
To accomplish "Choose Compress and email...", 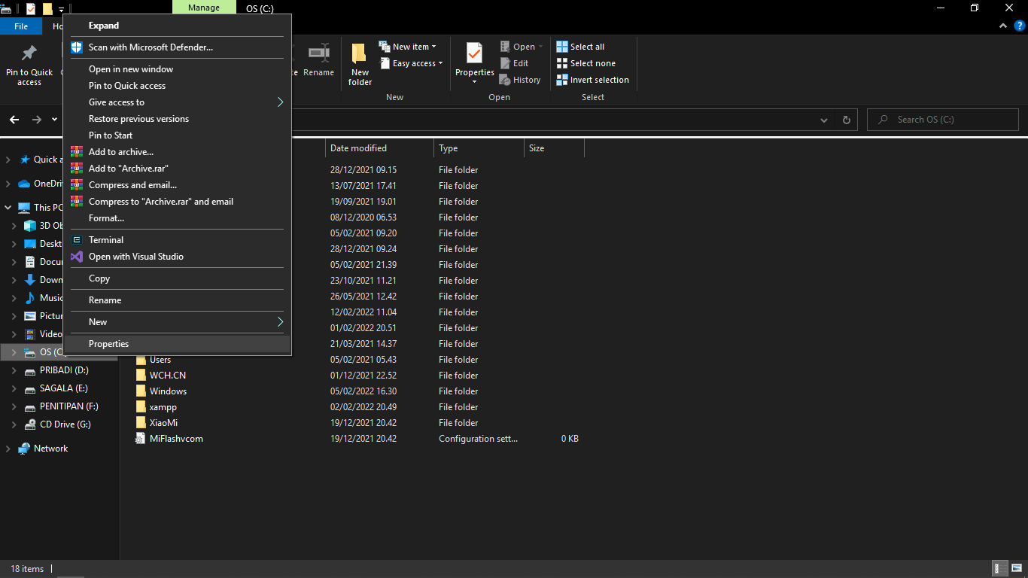I will point(177,185).
